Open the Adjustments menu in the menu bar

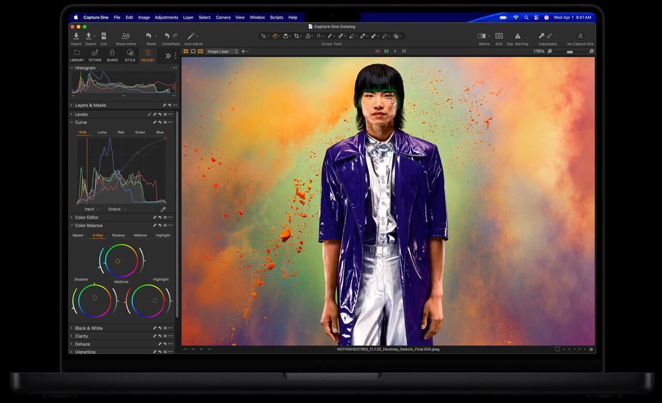(x=166, y=17)
